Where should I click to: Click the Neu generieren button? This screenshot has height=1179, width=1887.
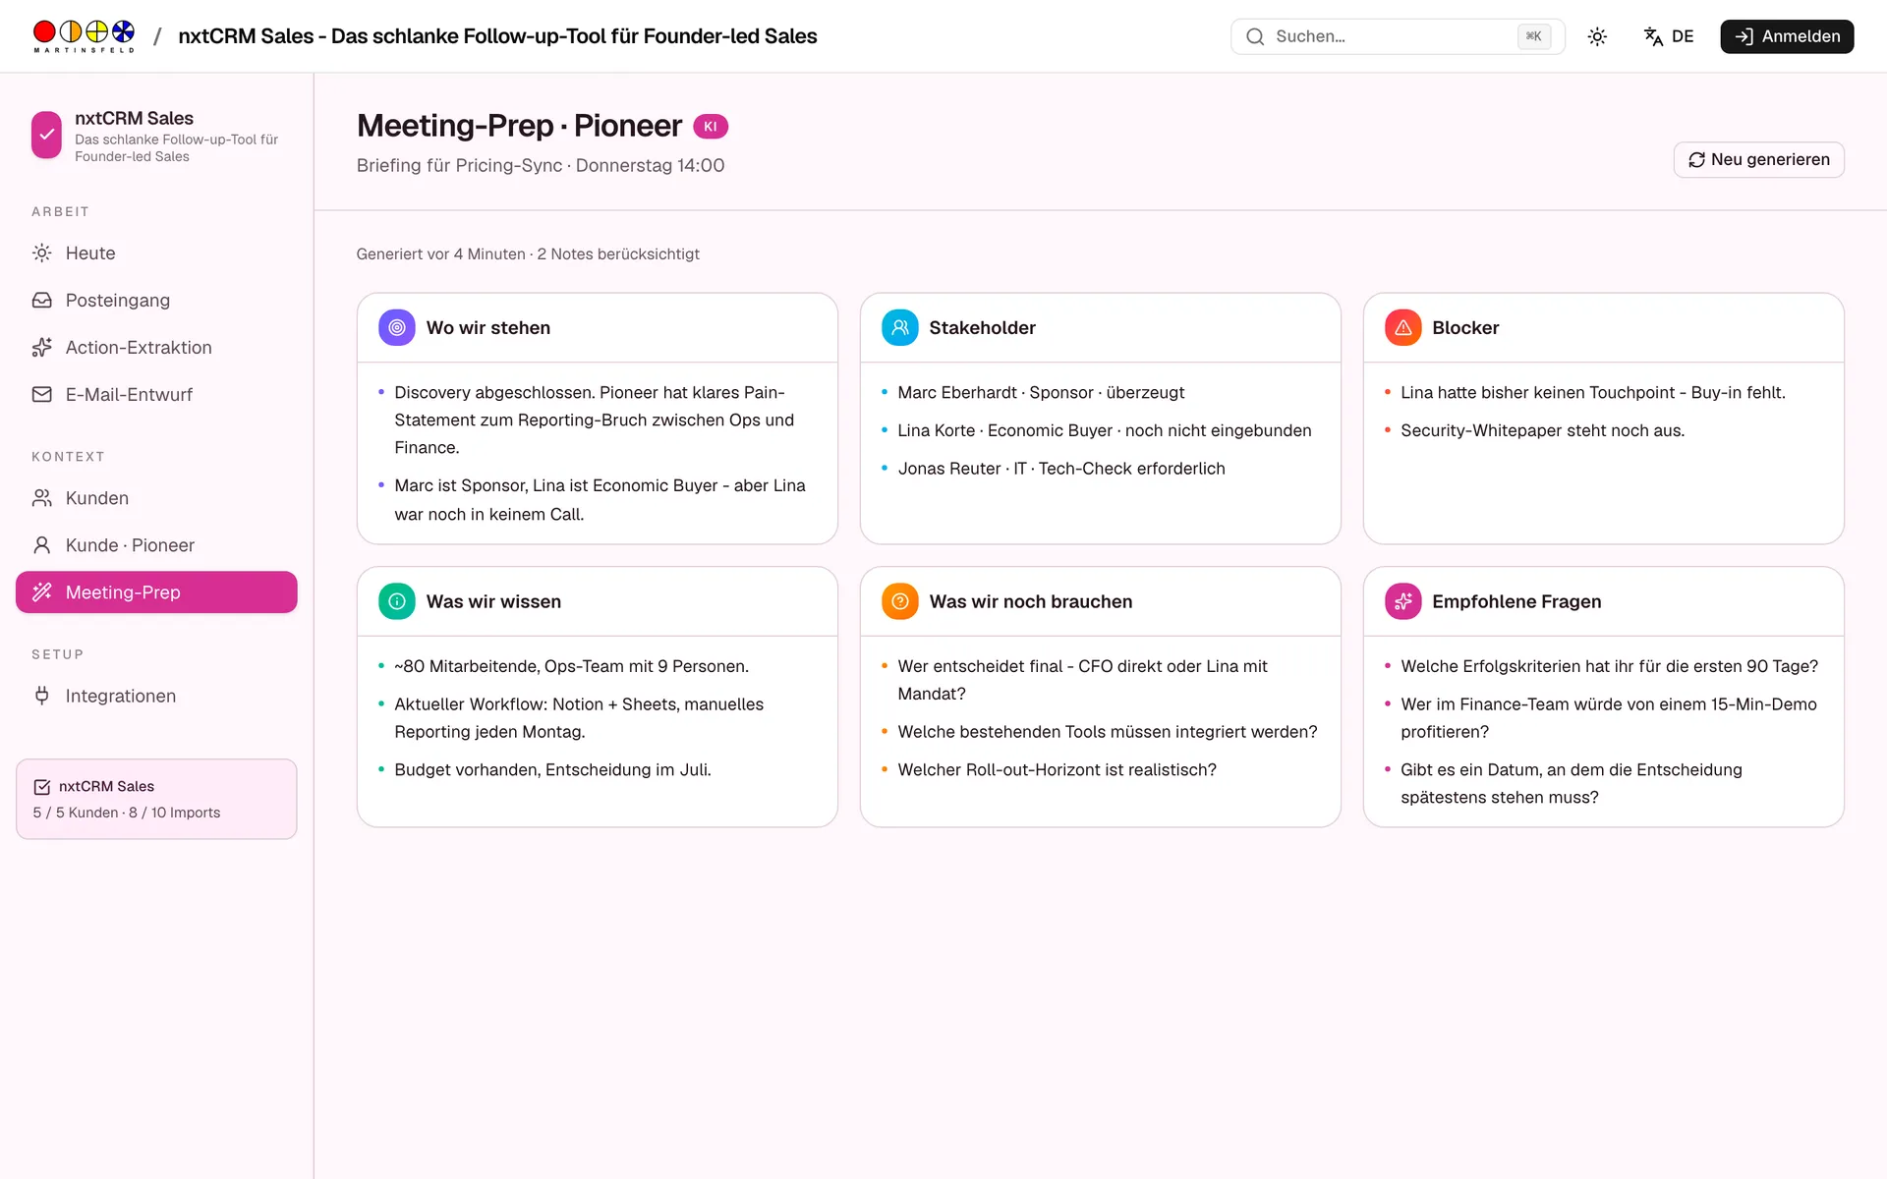[x=1758, y=159]
